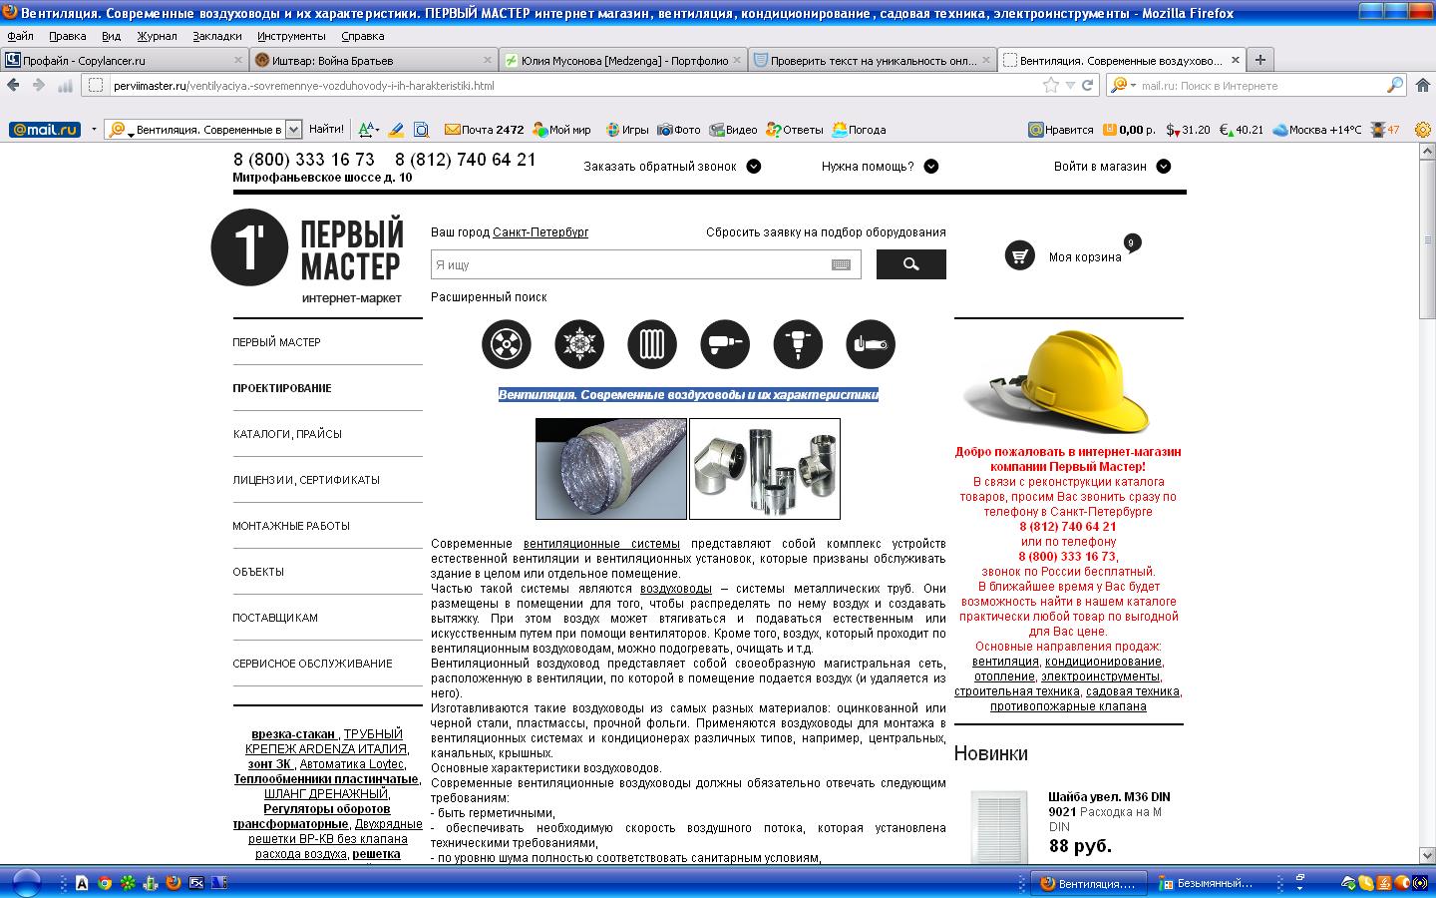Switch to Профайл - Copylancer.ru tab

pyautogui.click(x=124, y=61)
